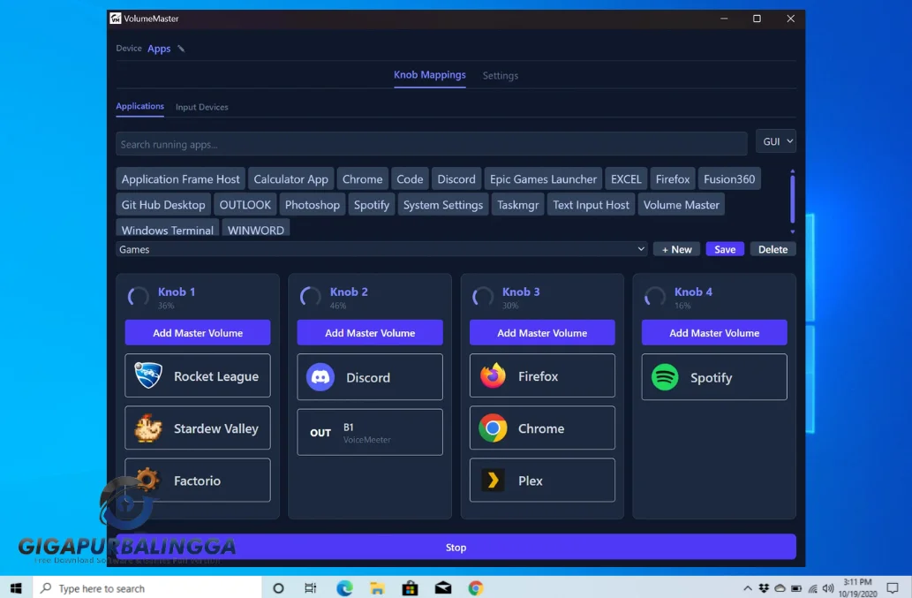
Task: Open Cortana from the taskbar circle icon
Action: [x=279, y=588]
